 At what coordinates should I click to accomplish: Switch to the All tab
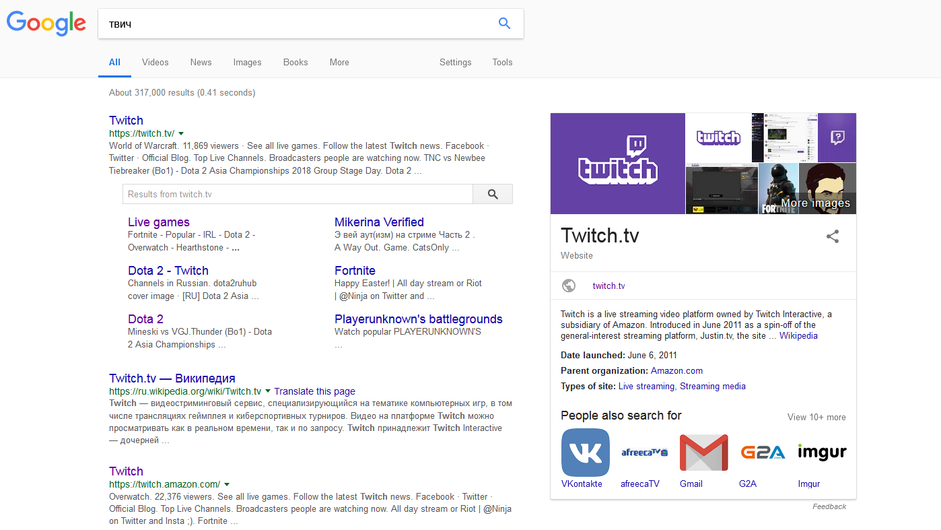(114, 62)
